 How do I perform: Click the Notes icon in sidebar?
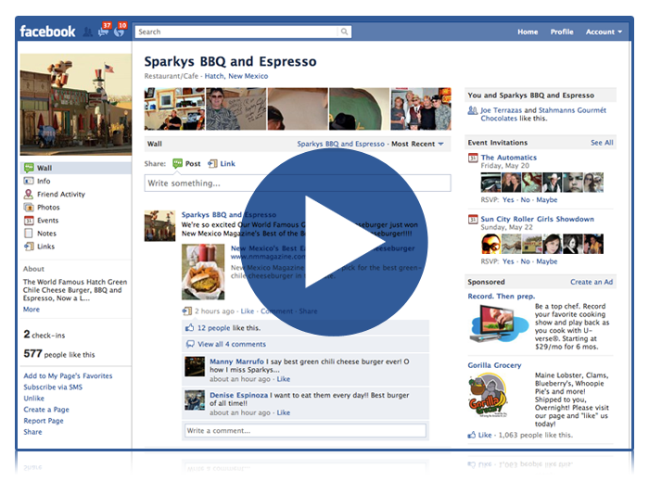(29, 234)
